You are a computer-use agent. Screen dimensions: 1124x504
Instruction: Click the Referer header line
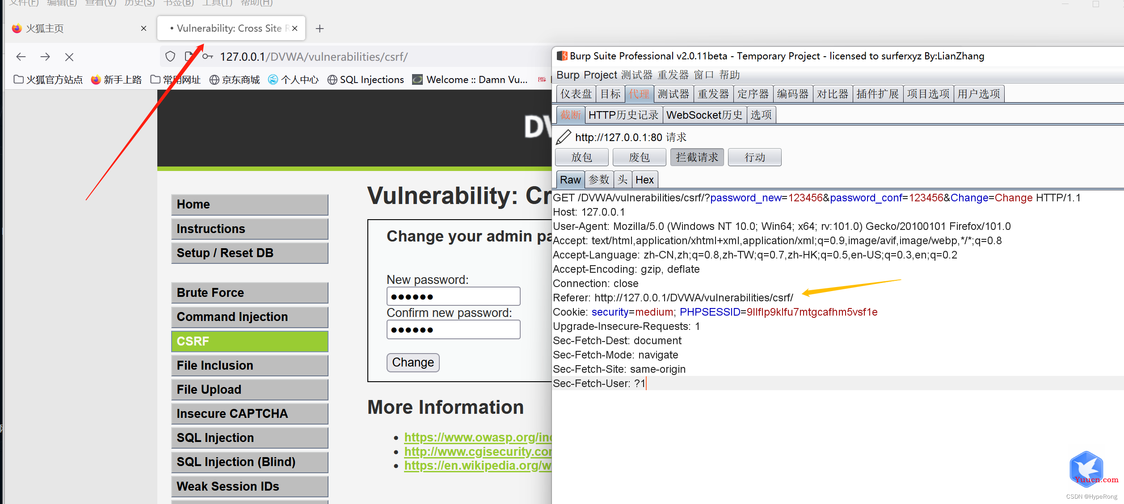pos(673,298)
